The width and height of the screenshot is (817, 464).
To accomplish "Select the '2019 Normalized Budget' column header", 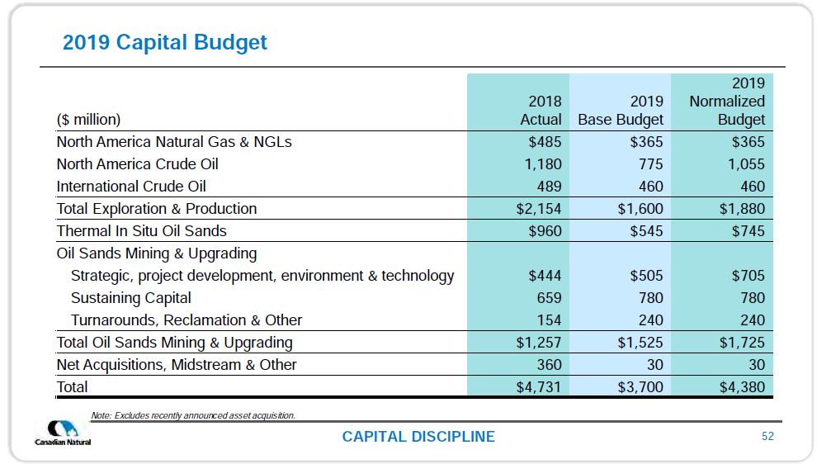I will [727, 102].
